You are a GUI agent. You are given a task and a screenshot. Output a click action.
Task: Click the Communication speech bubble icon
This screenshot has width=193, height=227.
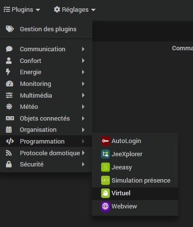coord(9,49)
